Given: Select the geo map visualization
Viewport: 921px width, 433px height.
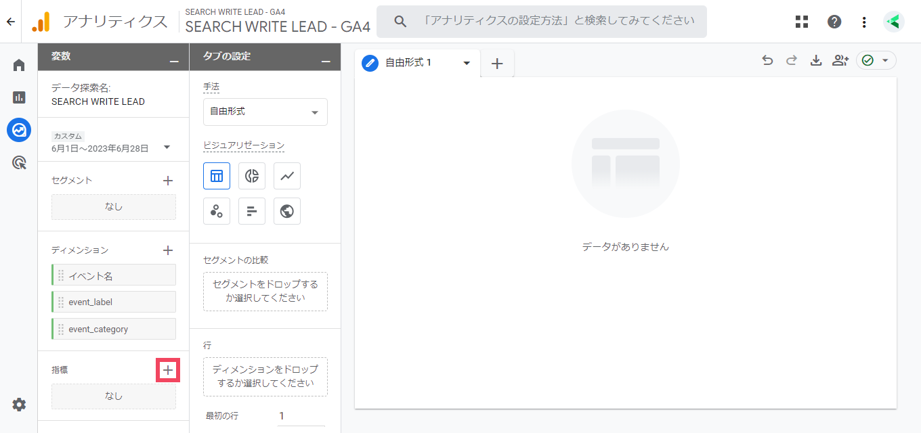Looking at the screenshot, I should click(287, 211).
